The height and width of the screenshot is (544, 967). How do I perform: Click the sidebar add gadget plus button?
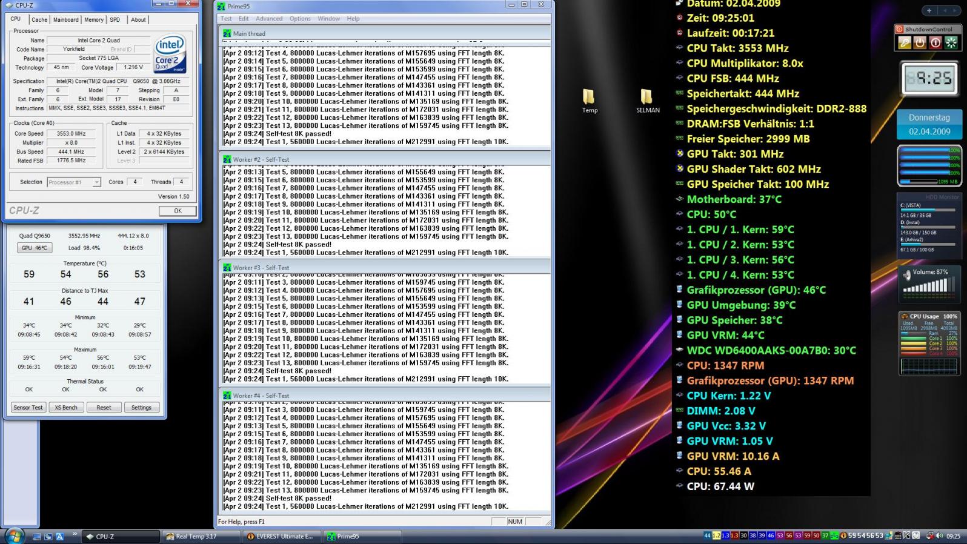click(x=929, y=10)
